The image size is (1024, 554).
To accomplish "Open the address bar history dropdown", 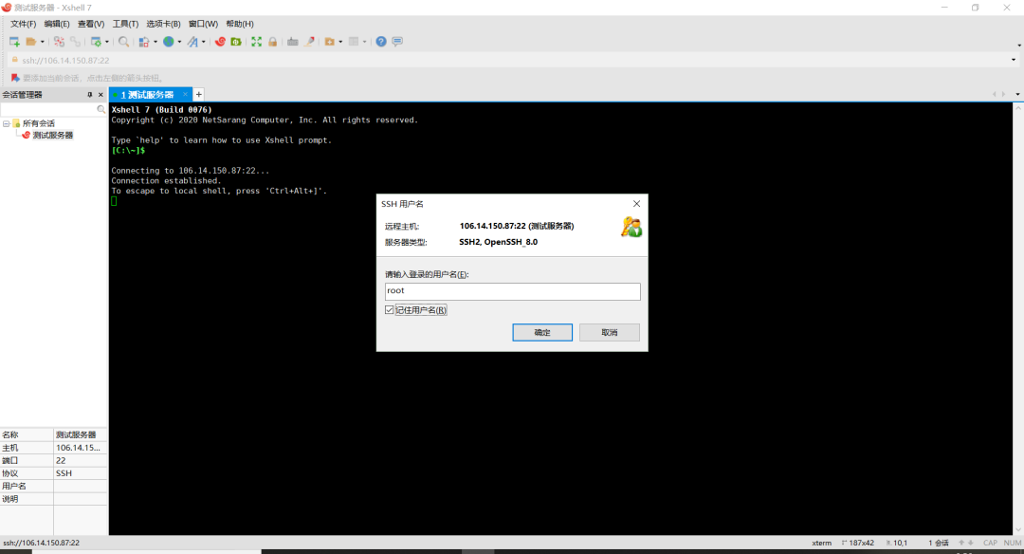I will (x=1014, y=60).
